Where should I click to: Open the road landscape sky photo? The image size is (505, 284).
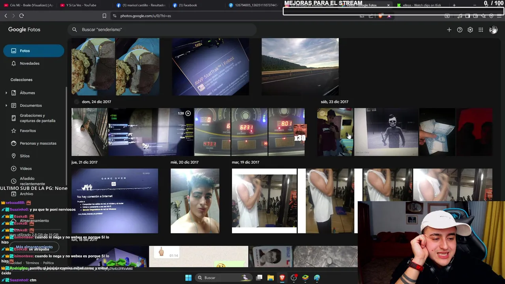coord(300,67)
